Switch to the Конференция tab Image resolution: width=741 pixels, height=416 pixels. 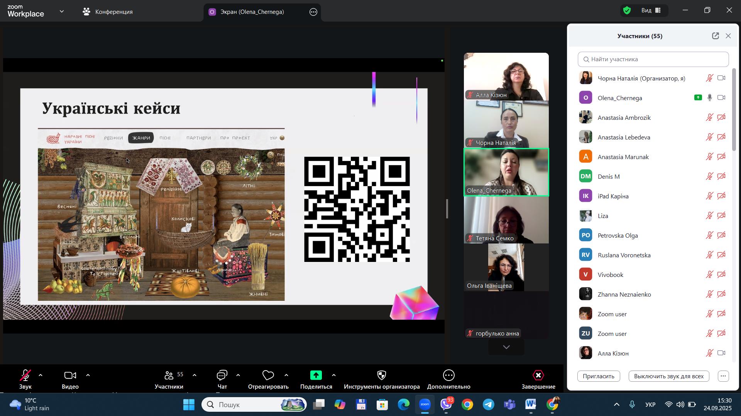pos(108,12)
